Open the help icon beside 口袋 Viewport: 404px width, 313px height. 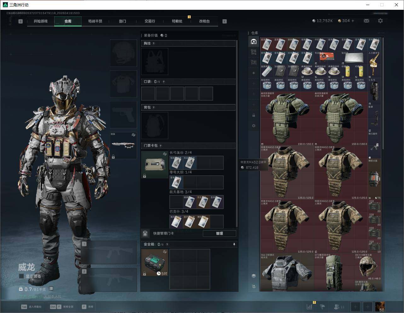164,82
